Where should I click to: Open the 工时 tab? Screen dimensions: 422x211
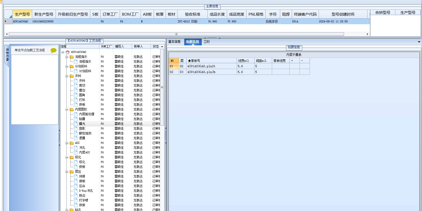tap(206, 42)
